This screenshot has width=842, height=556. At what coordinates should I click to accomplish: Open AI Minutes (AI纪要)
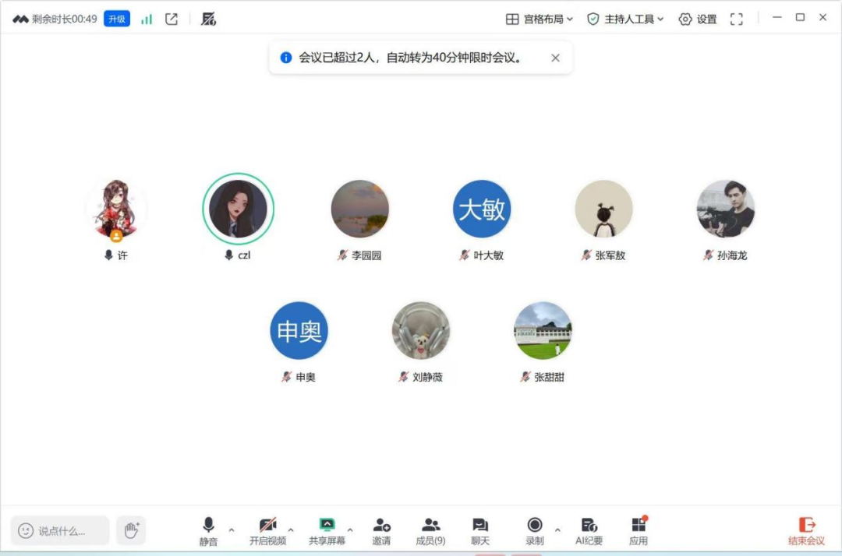click(589, 531)
